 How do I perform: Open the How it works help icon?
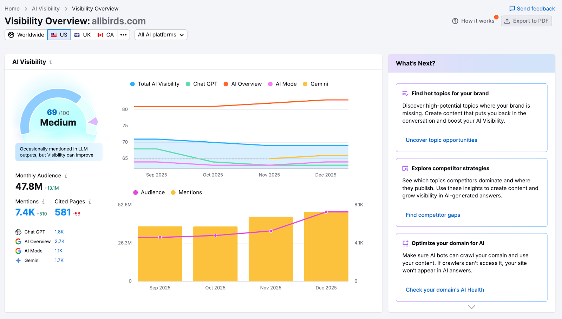click(455, 21)
